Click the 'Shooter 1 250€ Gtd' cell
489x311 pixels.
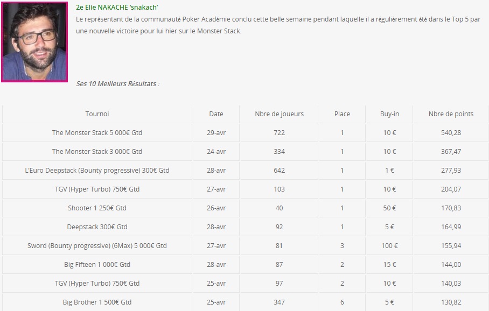pyautogui.click(x=97, y=208)
